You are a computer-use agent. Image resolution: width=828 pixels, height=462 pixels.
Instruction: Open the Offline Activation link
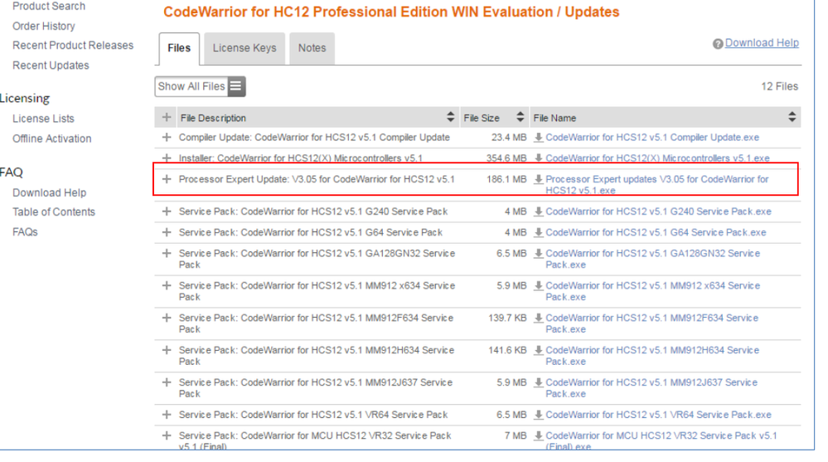[51, 139]
